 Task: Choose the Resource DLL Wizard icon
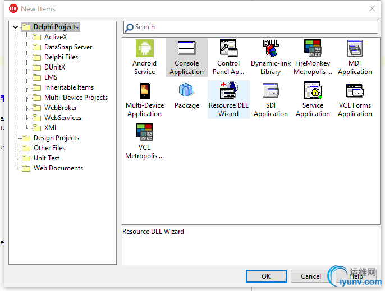(x=228, y=90)
